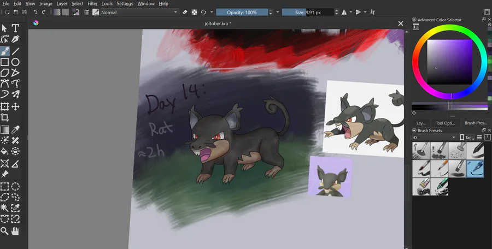The height and width of the screenshot is (249, 492).
Task: Toggle horizontal mirror tool
Action: (344, 12)
